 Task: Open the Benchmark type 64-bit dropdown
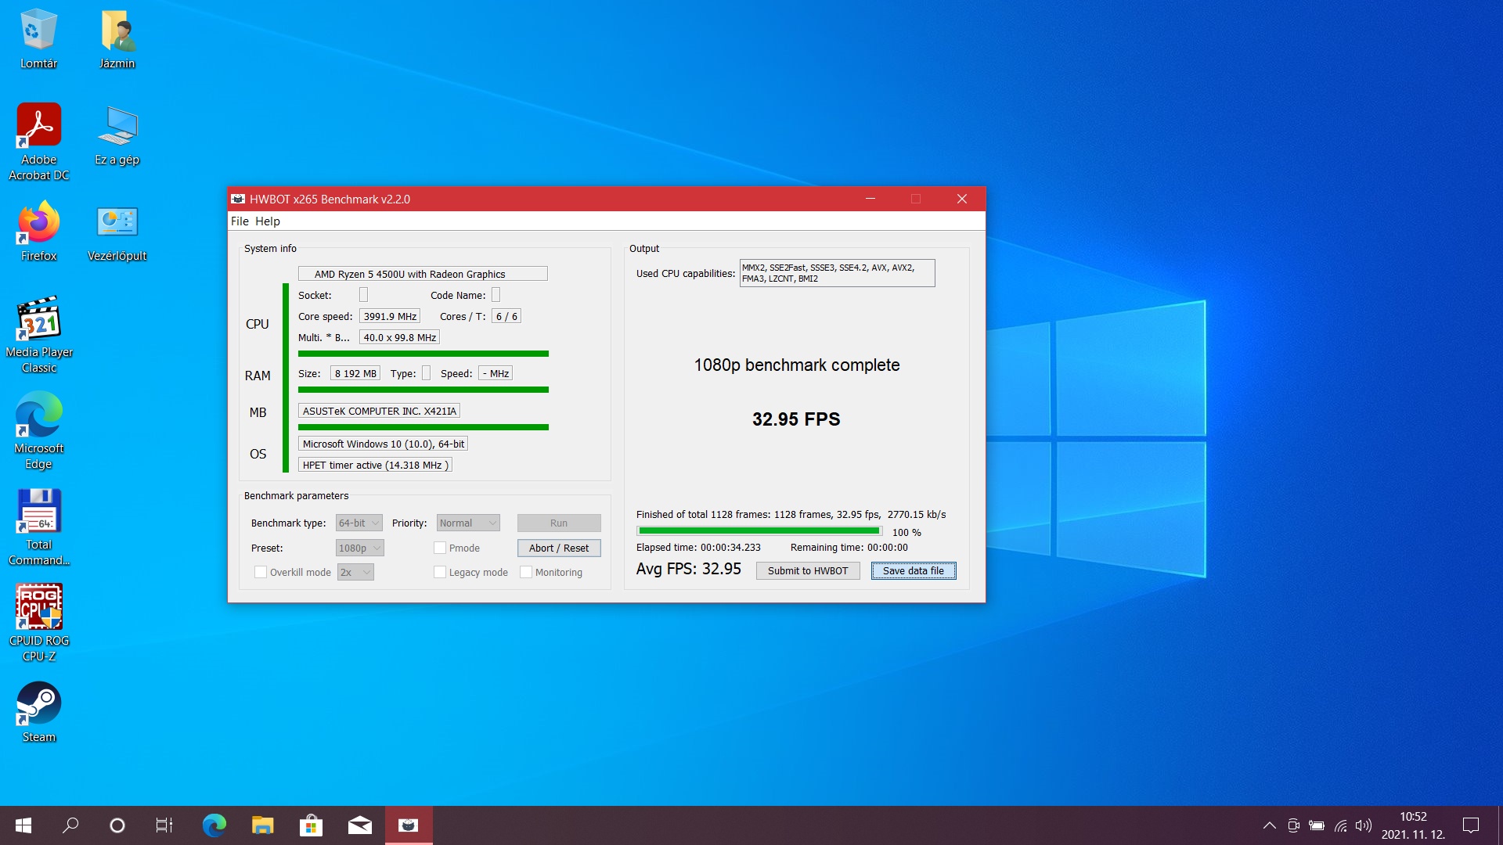click(359, 523)
